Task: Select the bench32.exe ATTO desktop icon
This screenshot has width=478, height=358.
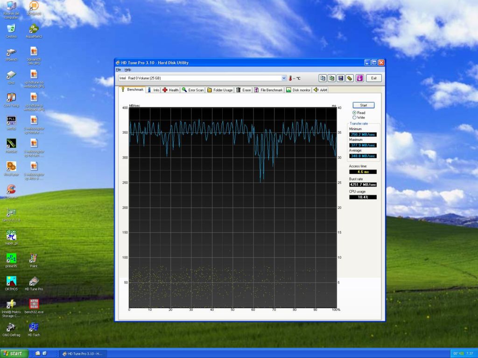Action: (34, 306)
